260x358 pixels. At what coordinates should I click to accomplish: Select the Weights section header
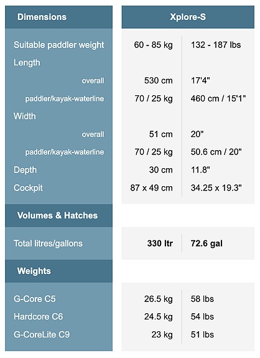pos(34,271)
